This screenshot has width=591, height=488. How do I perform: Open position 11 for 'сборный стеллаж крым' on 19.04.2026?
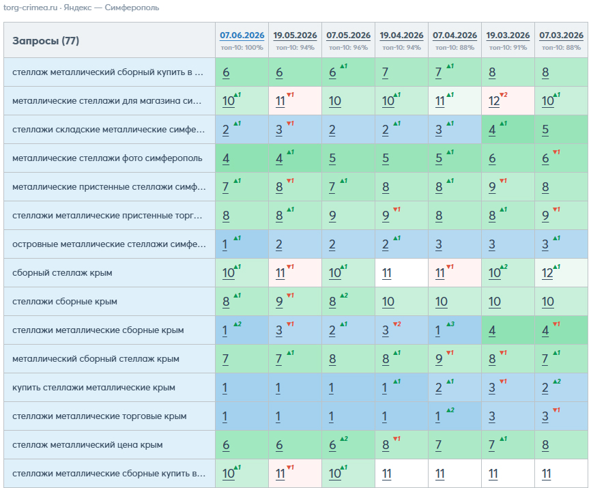click(x=387, y=273)
